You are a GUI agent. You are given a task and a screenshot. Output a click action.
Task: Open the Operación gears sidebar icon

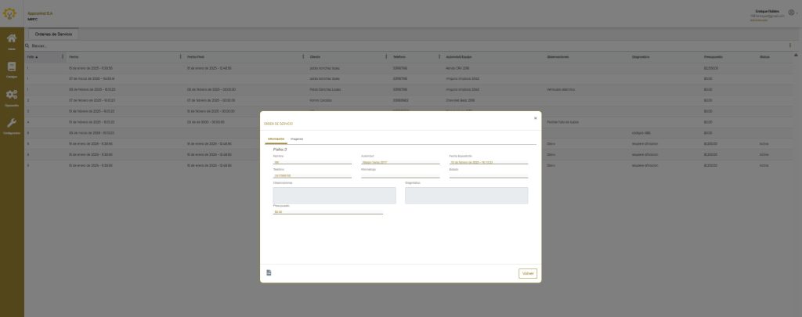12,97
